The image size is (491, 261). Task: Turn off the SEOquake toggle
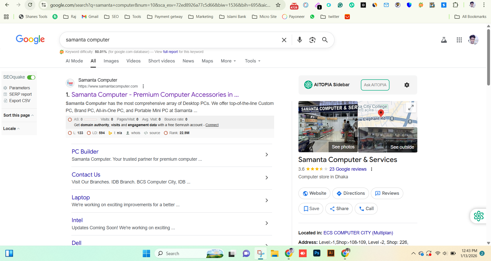[31, 77]
